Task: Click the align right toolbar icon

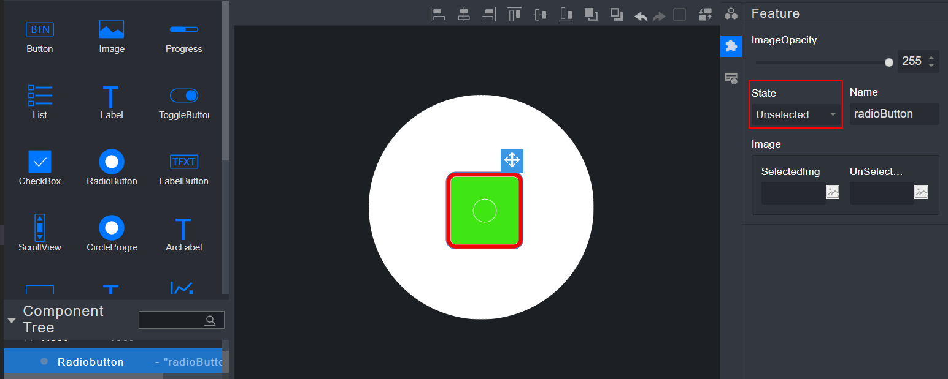Action: tap(488, 15)
